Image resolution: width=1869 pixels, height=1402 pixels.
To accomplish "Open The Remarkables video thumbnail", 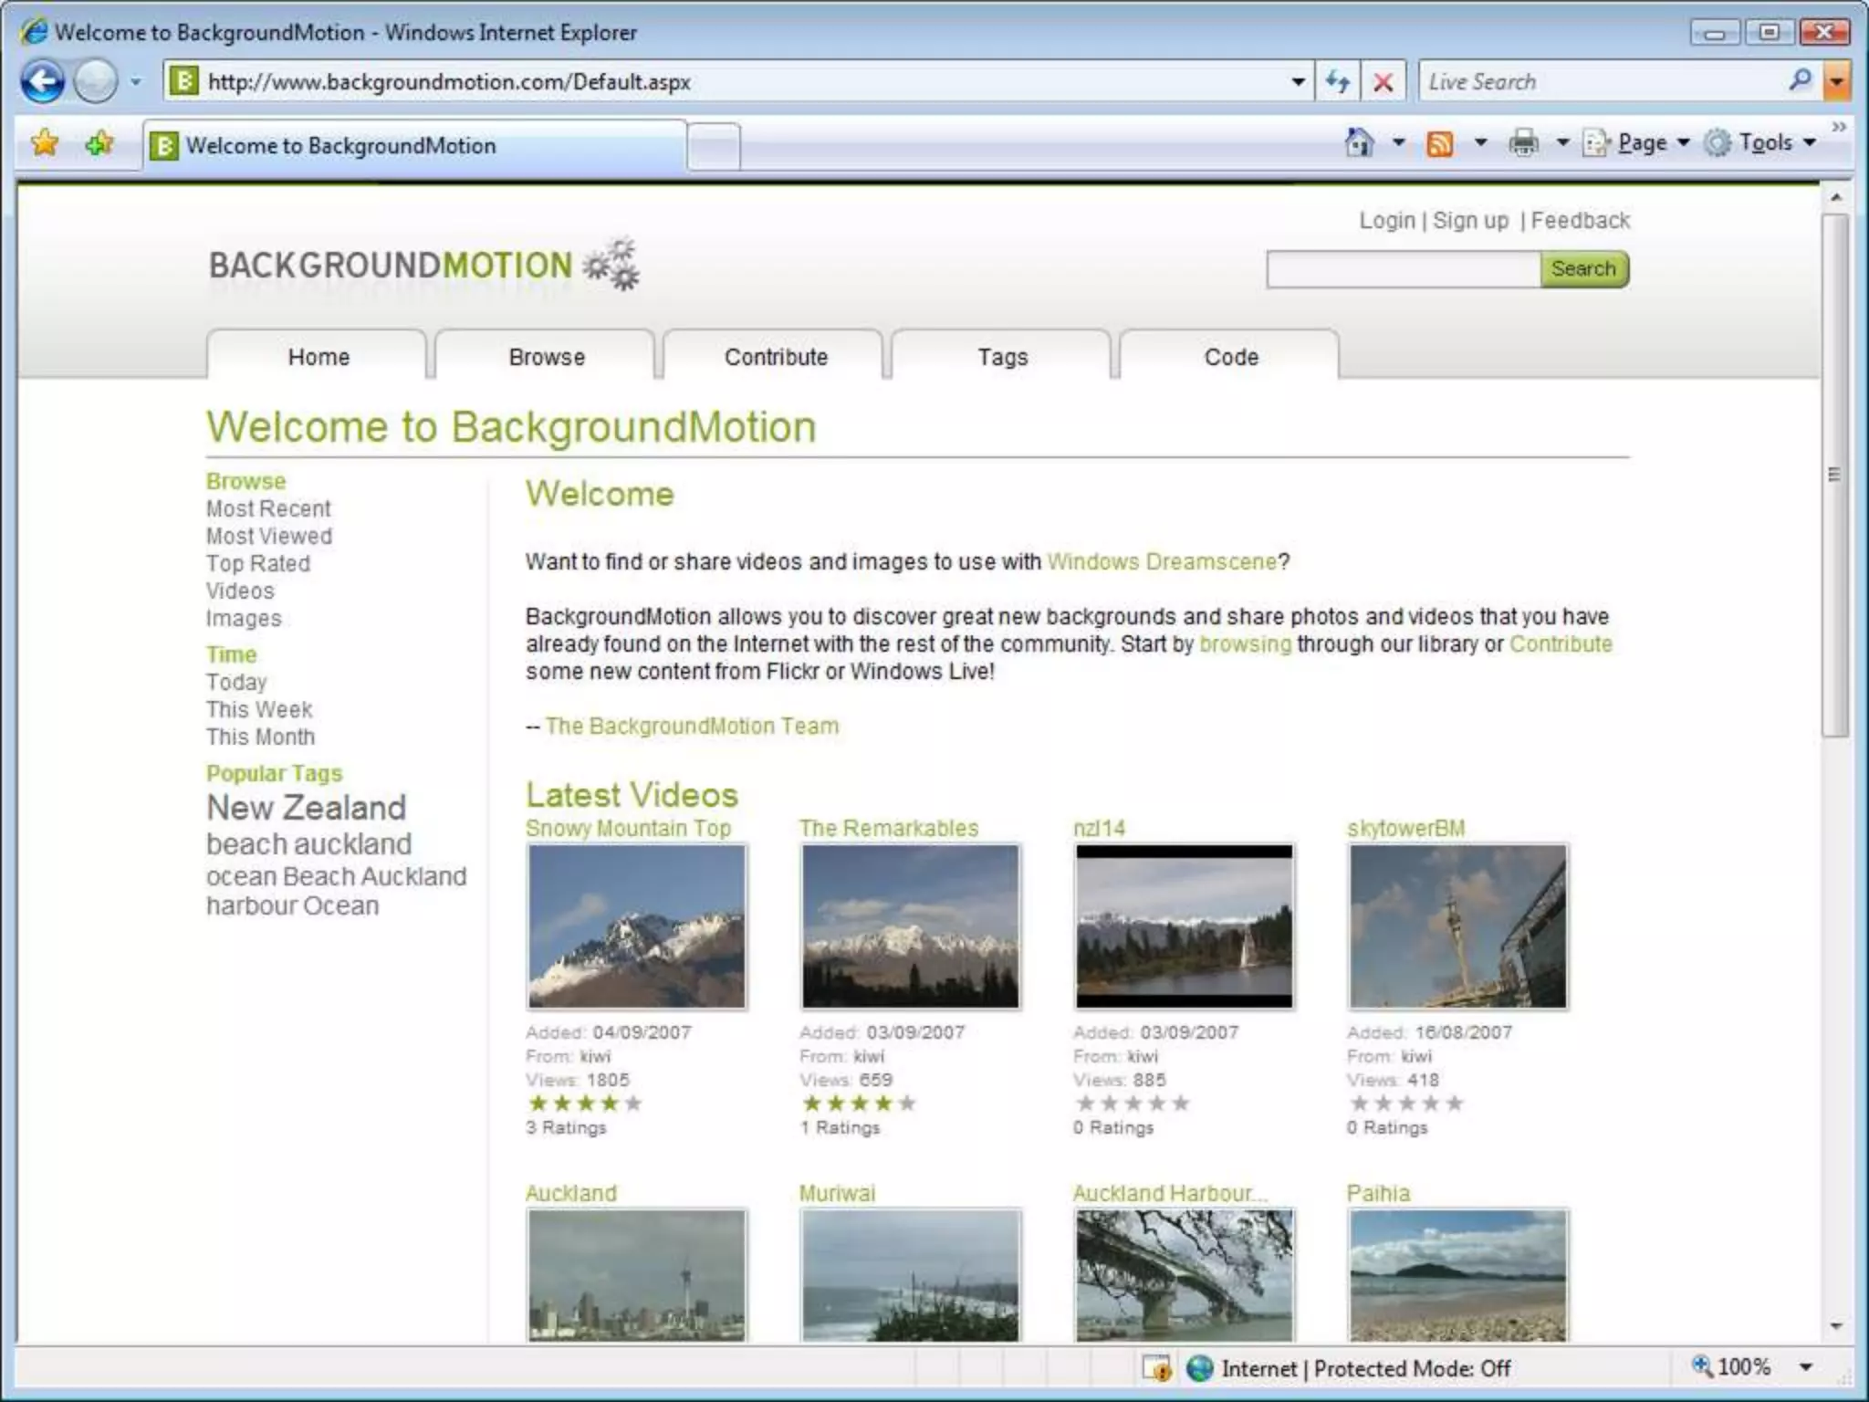I will coord(911,926).
